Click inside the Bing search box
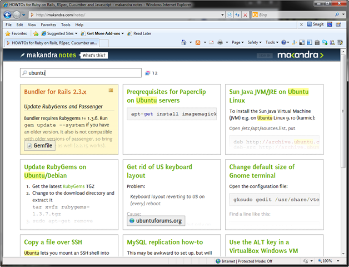The width and height of the screenshot is (349, 267). pyautogui.click(x=296, y=15)
